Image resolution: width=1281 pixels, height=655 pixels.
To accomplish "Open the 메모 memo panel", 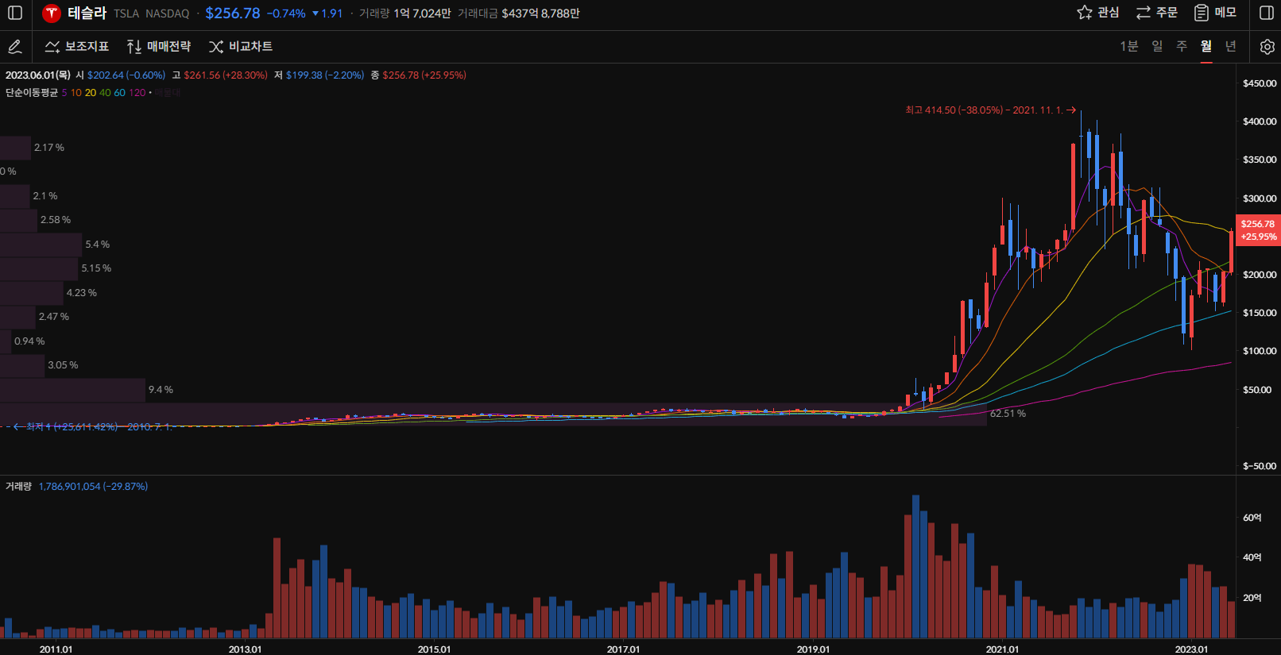I will (1215, 13).
